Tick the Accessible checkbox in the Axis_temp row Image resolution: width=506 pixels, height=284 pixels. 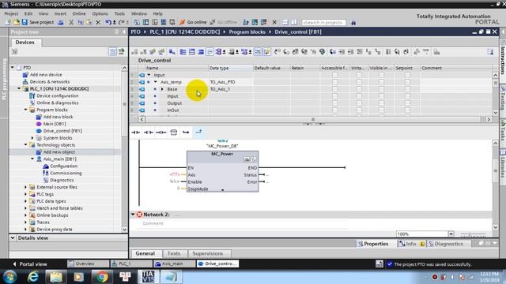(x=335, y=82)
